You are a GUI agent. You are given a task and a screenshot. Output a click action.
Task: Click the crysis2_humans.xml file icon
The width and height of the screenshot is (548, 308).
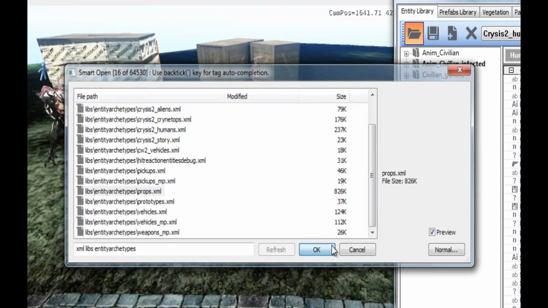80,130
